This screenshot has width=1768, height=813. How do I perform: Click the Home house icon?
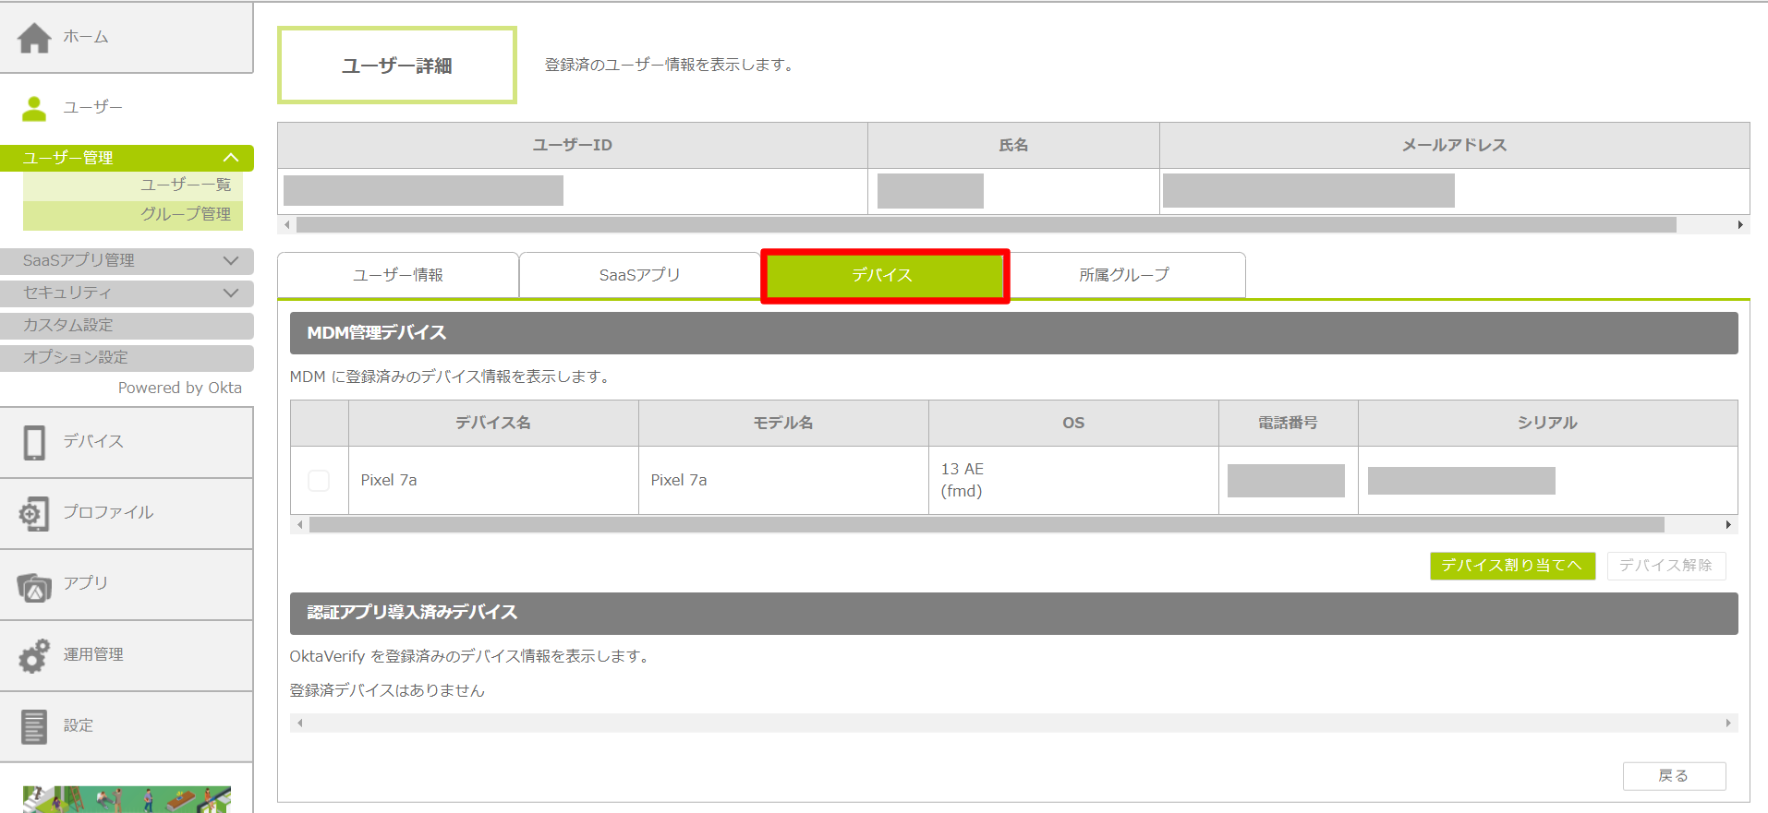point(34,38)
